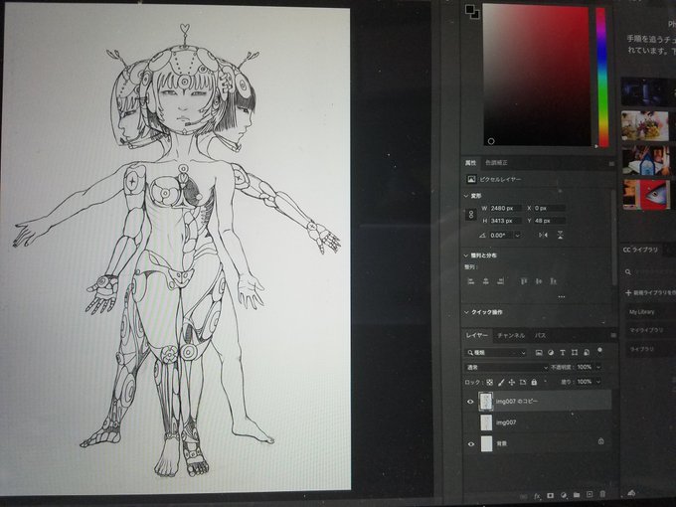Open Properties panel options menu
The image size is (676, 507).
tap(611, 163)
